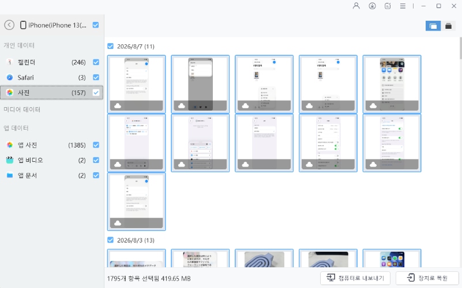
Task: Click cloud icon on last 2026/8/7 photo
Action: 118,223
